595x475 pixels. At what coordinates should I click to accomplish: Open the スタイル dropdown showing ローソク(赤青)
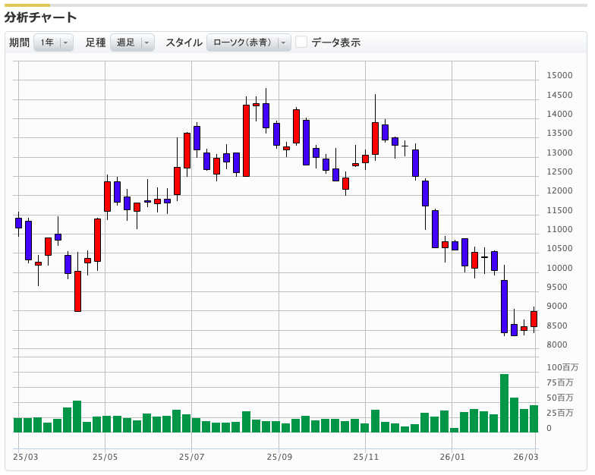(x=249, y=42)
